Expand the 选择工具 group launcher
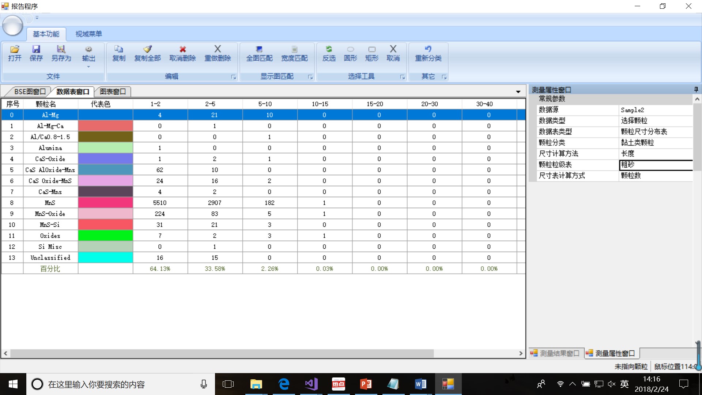Viewport: 702px width, 395px height. click(x=403, y=77)
